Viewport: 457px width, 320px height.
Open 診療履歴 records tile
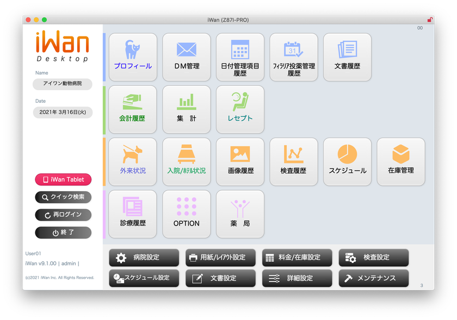click(x=133, y=214)
